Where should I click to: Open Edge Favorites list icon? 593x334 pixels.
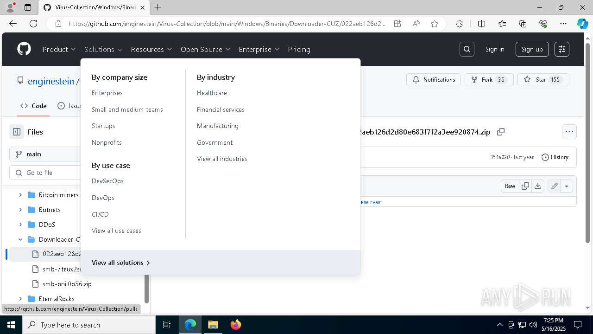502,24
